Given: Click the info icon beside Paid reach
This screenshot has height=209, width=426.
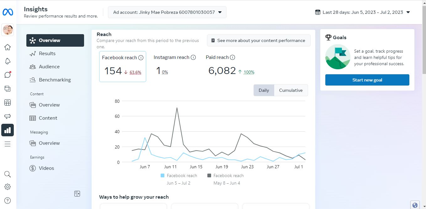Looking at the screenshot, I should tap(232, 57).
